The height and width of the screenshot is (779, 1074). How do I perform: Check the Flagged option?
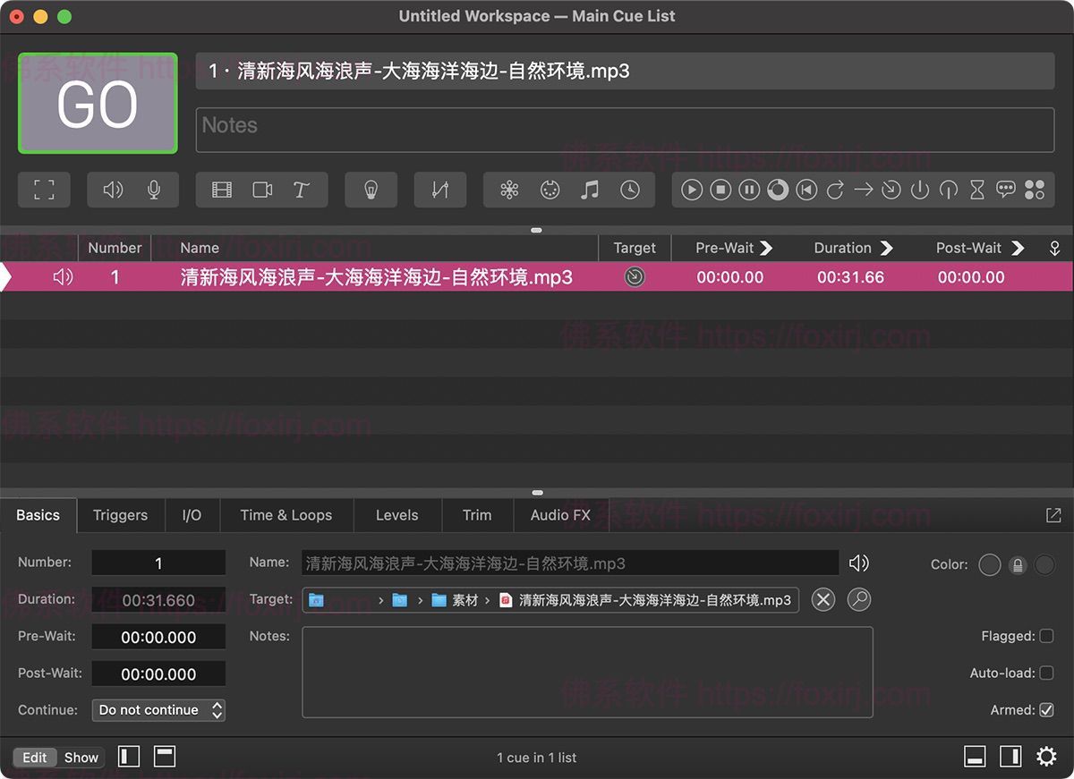(1046, 636)
